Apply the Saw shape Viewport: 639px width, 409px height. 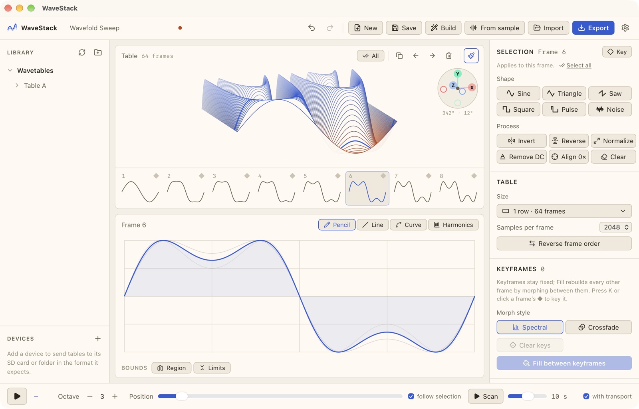[x=610, y=93]
